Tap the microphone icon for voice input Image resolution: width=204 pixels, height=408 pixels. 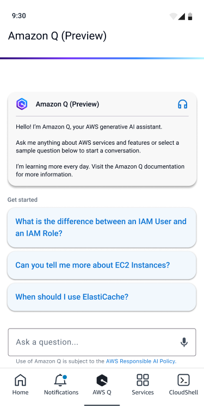click(184, 342)
